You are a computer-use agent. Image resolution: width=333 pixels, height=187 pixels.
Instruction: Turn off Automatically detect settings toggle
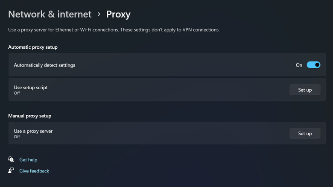[x=313, y=65]
